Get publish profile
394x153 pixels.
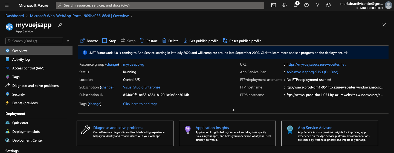click(201, 41)
